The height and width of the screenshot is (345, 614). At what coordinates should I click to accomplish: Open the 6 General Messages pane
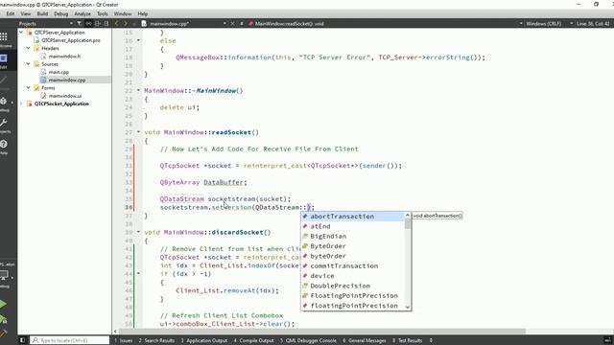click(x=365, y=340)
